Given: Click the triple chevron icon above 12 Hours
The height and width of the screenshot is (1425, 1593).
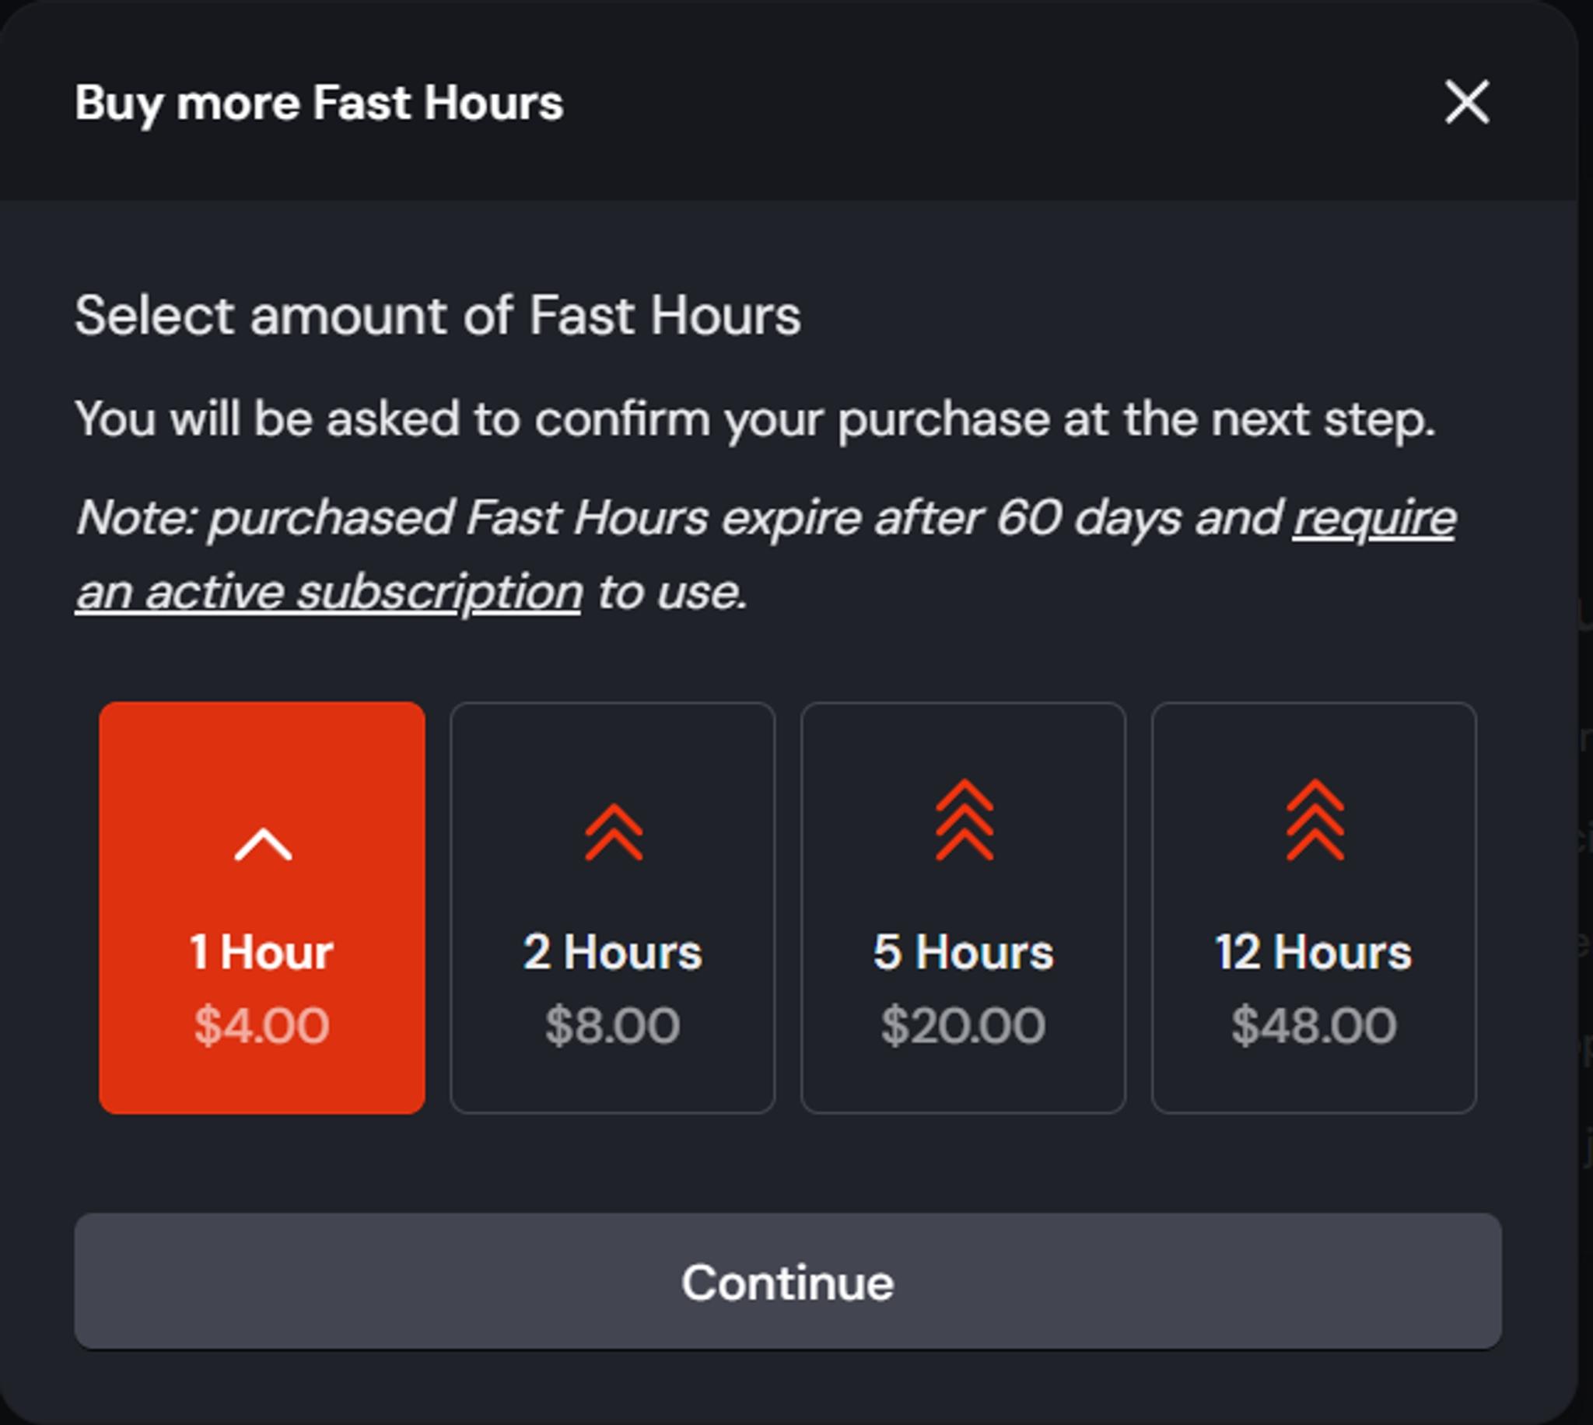Looking at the screenshot, I should tap(1315, 820).
